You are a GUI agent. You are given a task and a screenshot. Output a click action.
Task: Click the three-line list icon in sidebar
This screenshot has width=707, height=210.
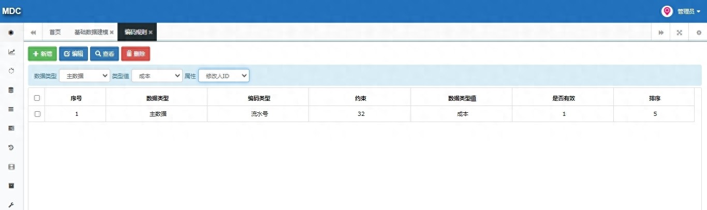[x=11, y=109]
